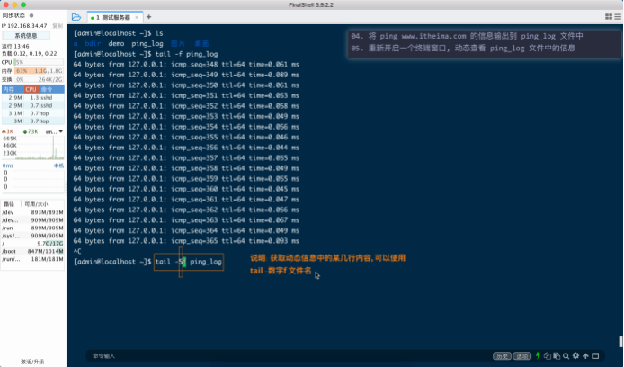624x367 pixels.
Task: Open terminal search magnifier icon
Action: point(566,356)
